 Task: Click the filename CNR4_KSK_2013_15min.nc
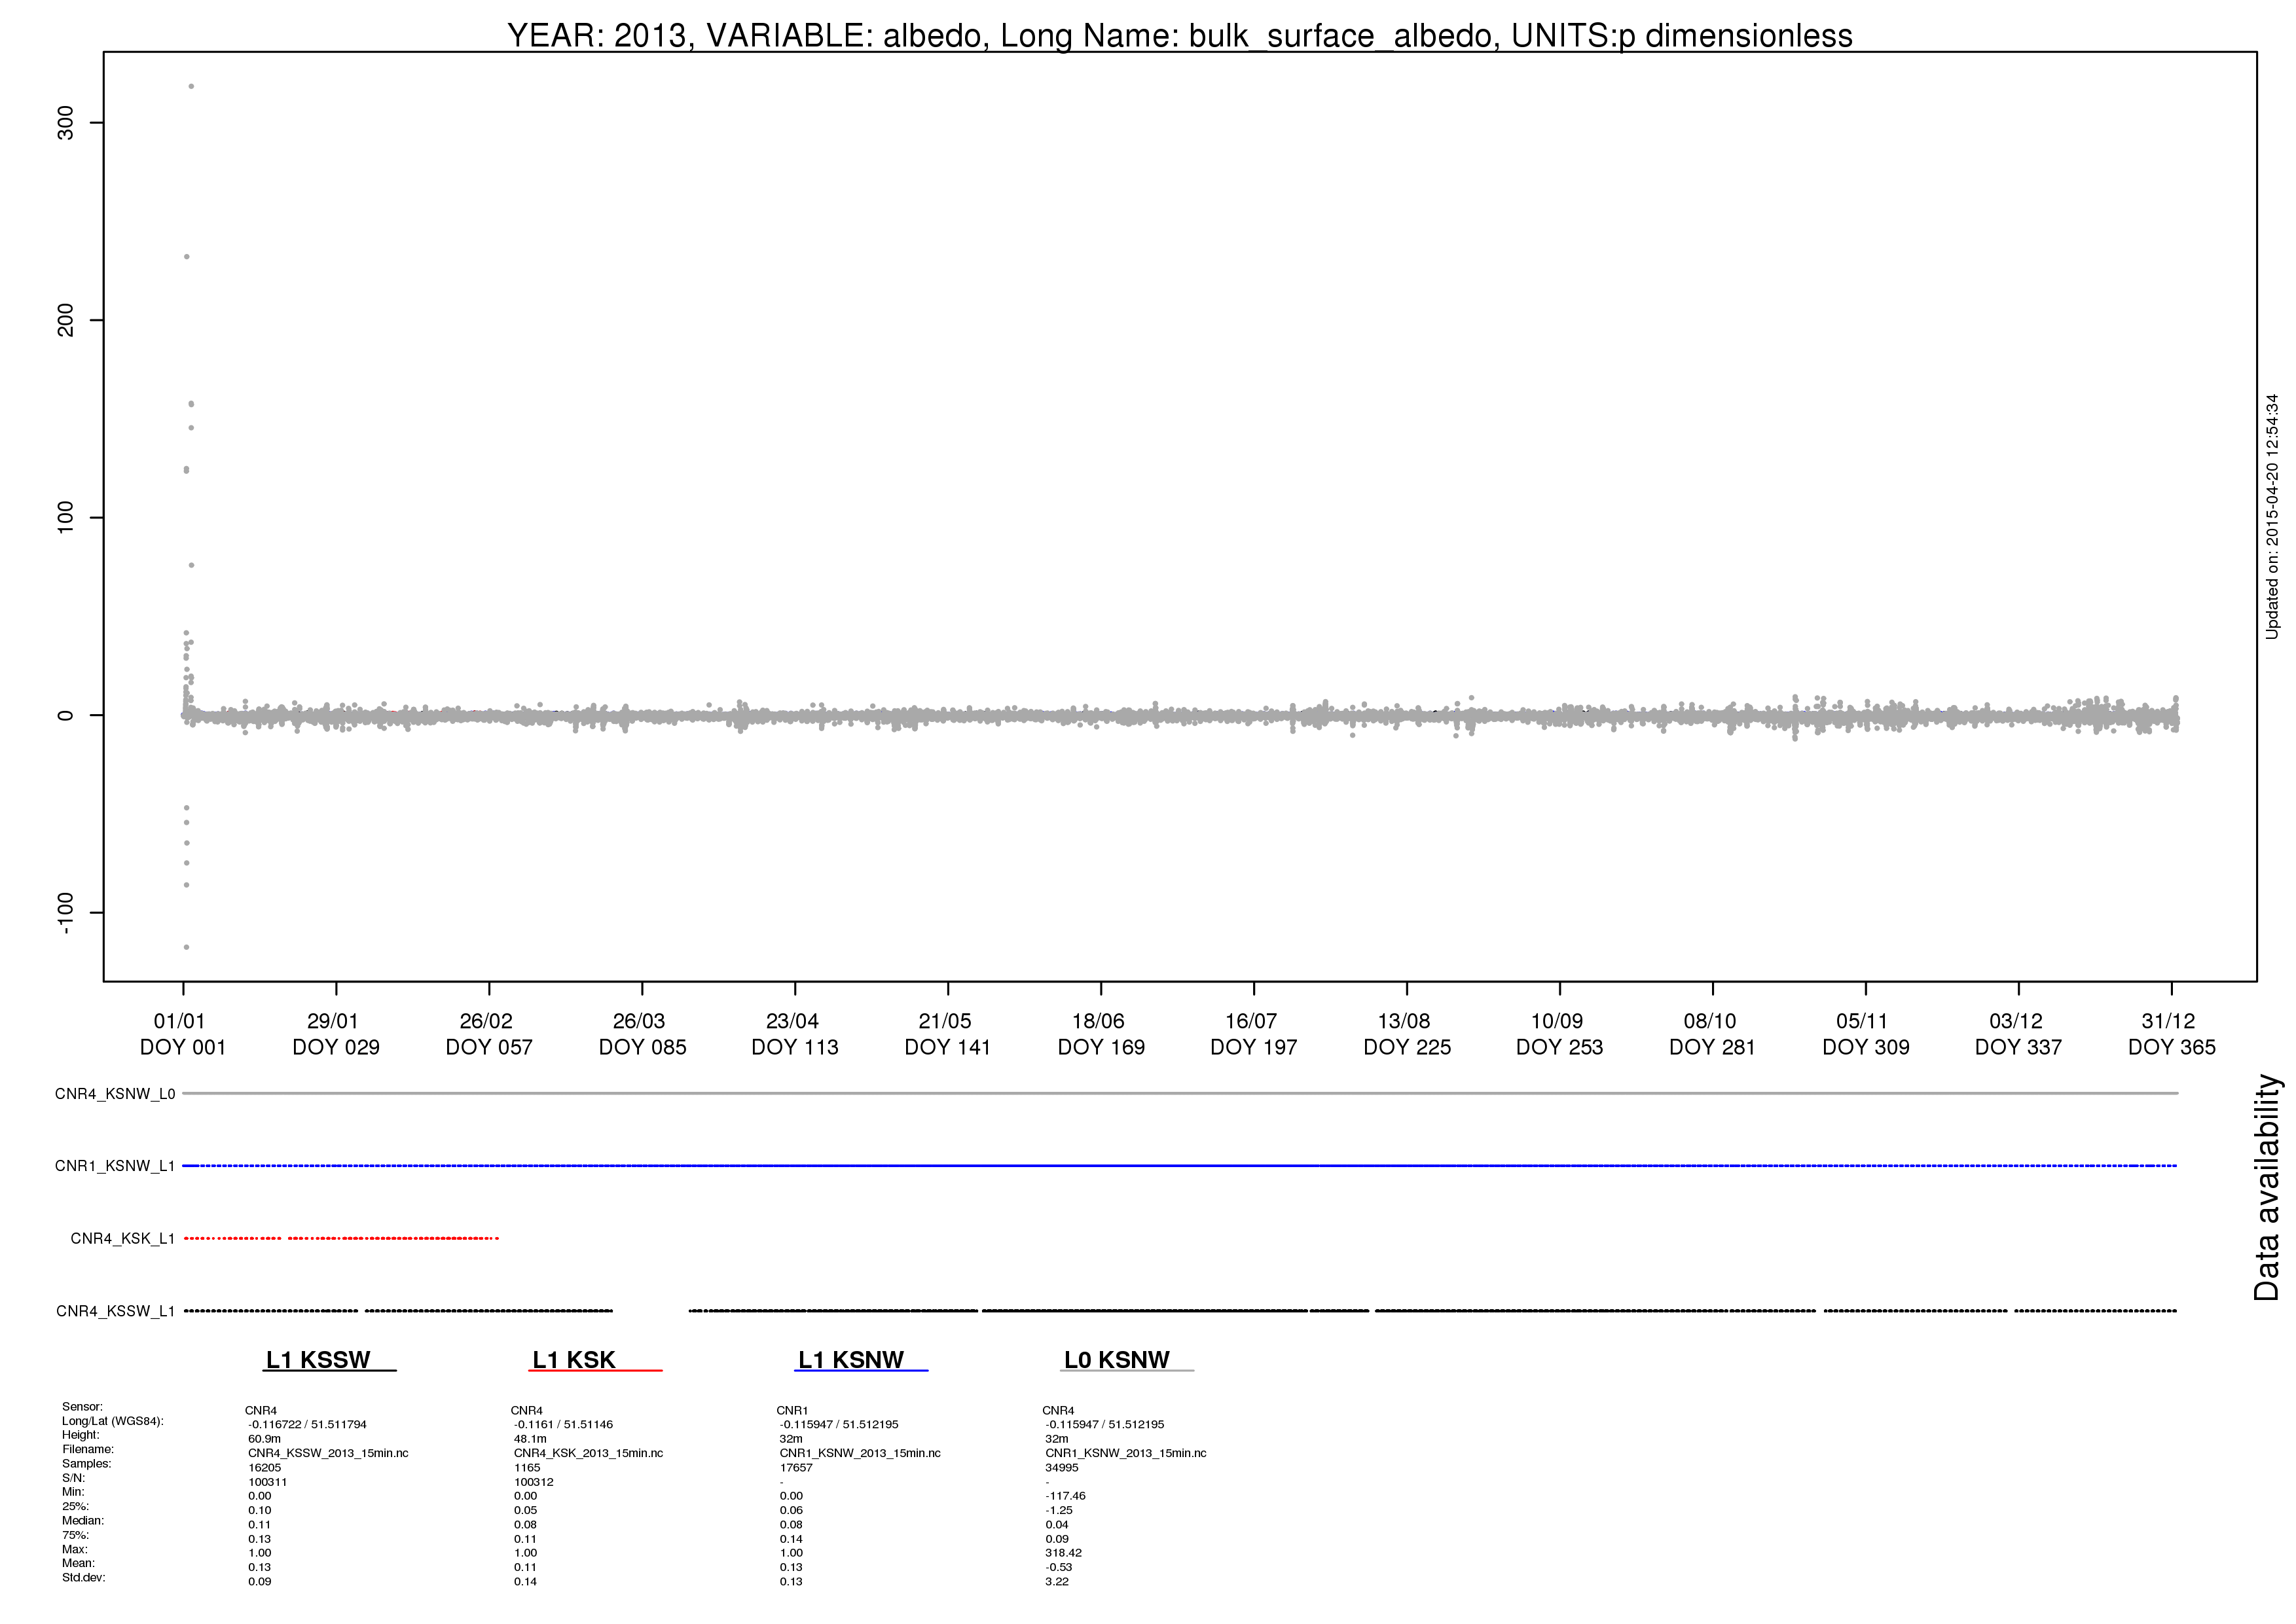(589, 1453)
